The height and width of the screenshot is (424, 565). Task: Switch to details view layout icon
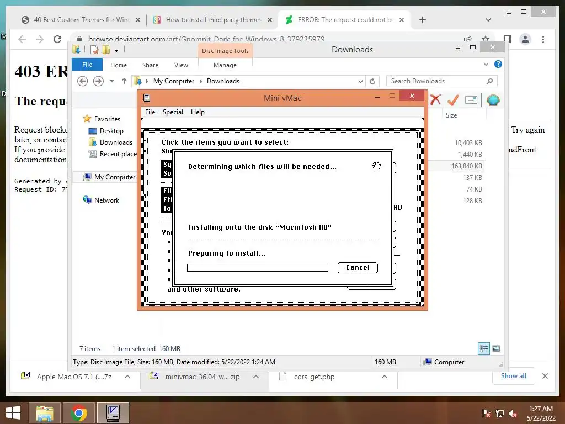click(x=483, y=349)
